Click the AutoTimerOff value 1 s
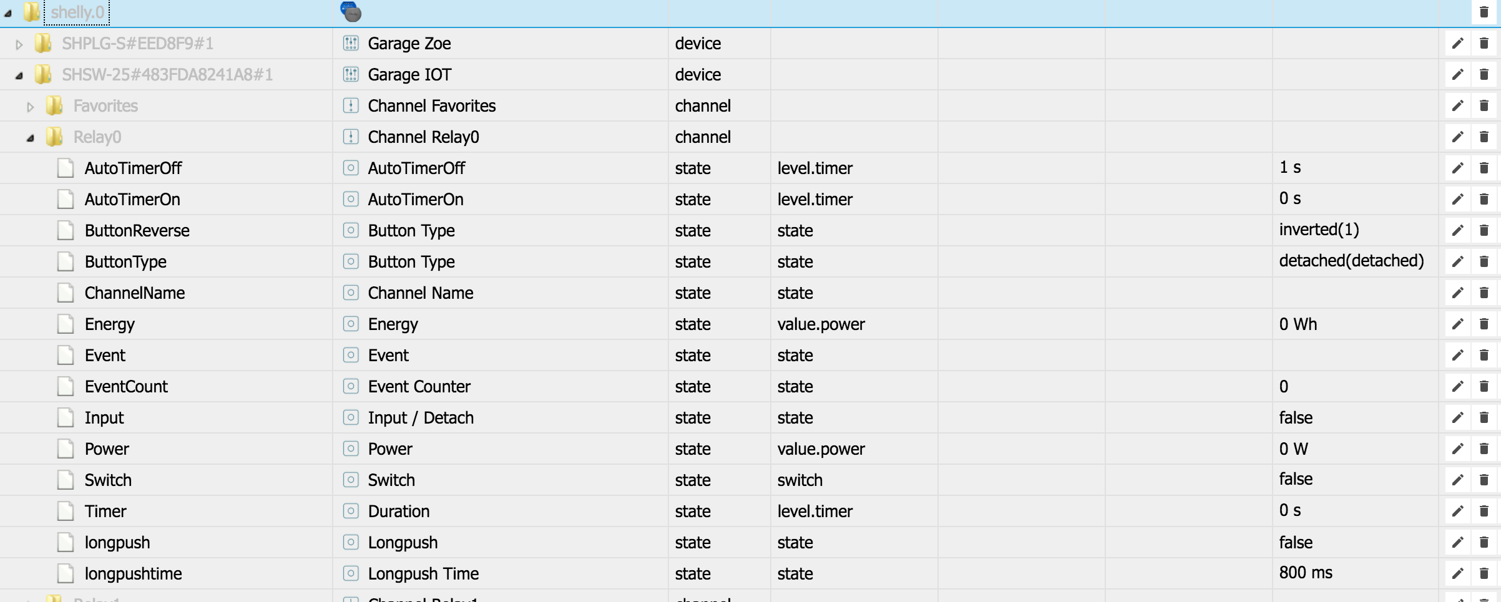 click(x=1290, y=167)
